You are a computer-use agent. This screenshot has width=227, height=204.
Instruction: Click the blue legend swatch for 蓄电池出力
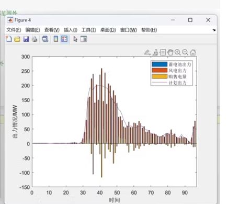pyautogui.click(x=160, y=64)
